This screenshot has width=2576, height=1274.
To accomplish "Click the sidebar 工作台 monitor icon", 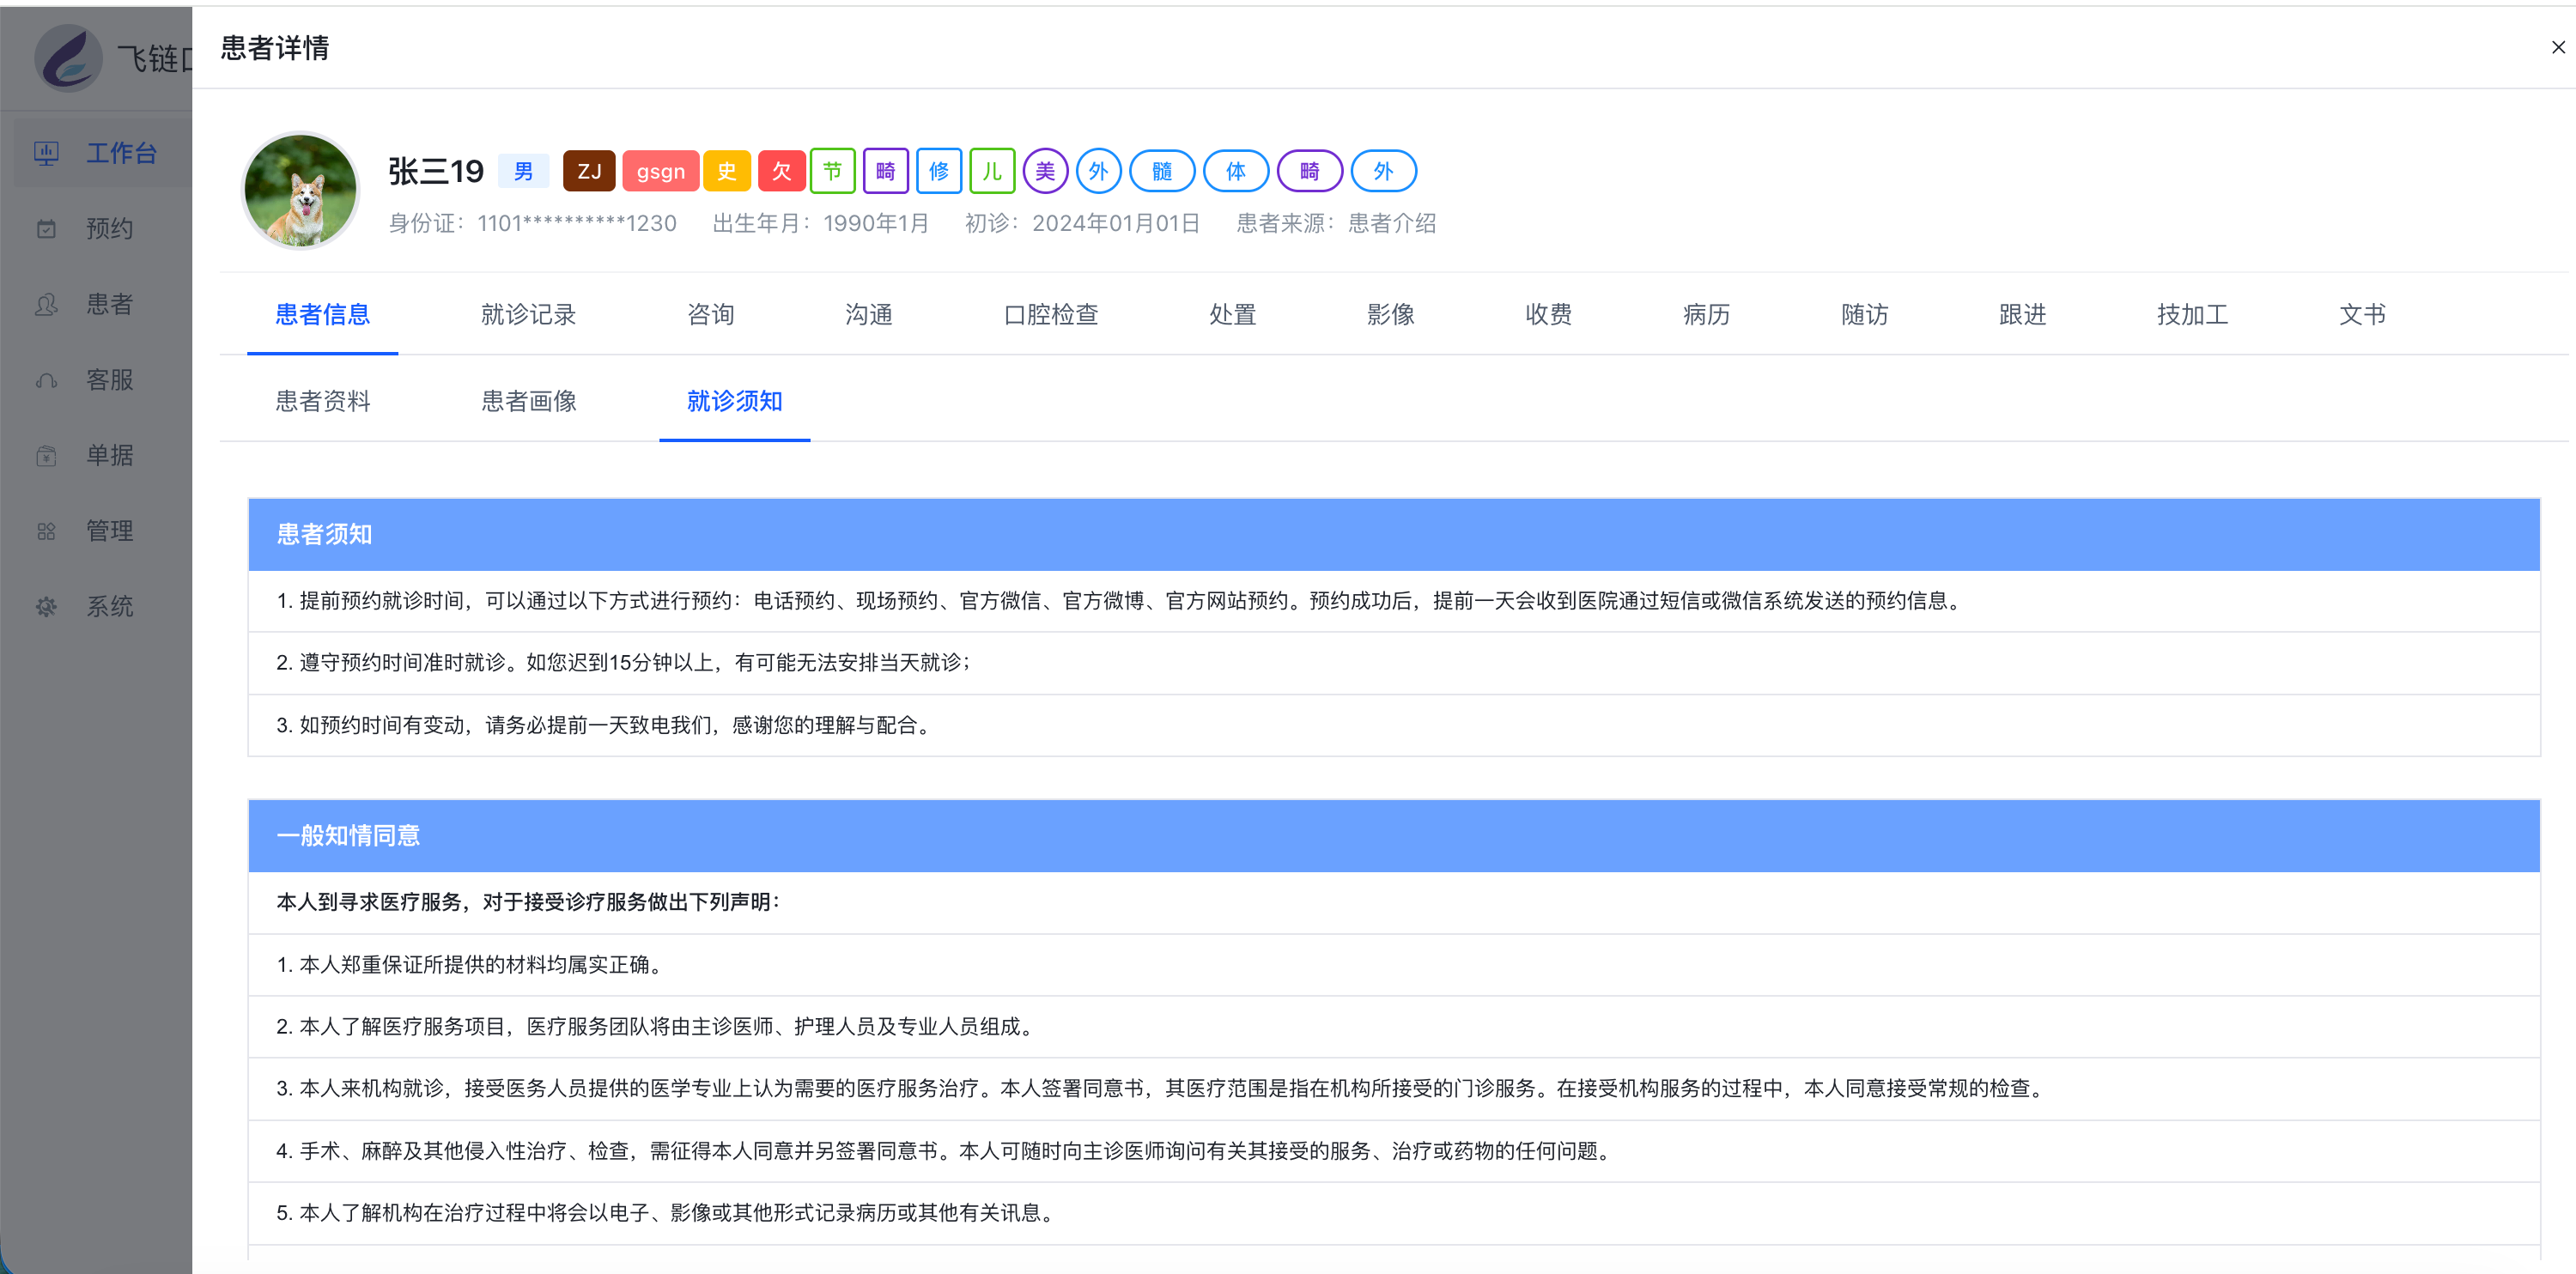I will [x=46, y=153].
